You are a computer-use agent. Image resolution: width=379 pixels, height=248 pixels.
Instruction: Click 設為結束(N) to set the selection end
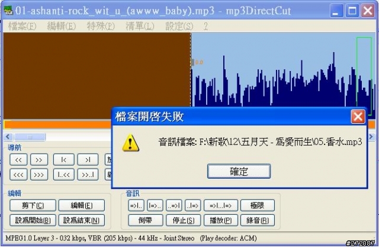pos(82,220)
